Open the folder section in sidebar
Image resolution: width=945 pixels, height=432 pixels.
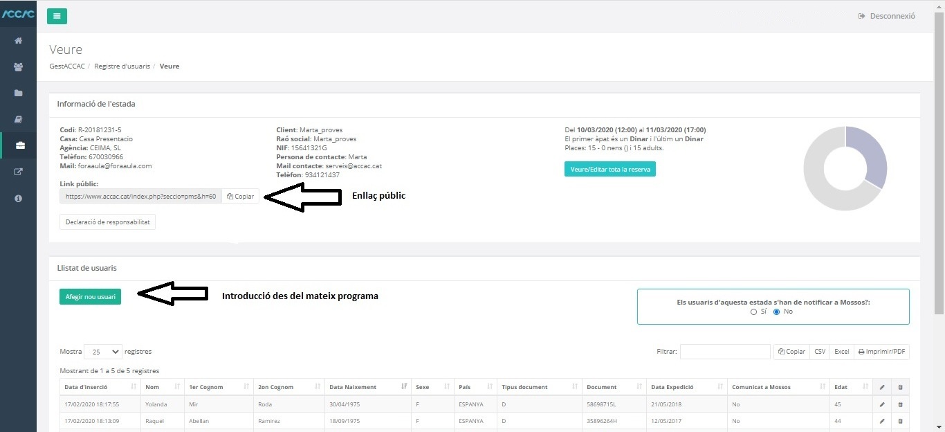click(x=18, y=93)
